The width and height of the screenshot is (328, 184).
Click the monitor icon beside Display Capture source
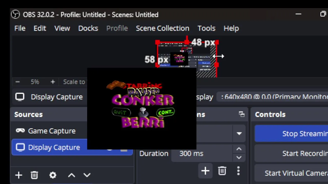pos(20,147)
